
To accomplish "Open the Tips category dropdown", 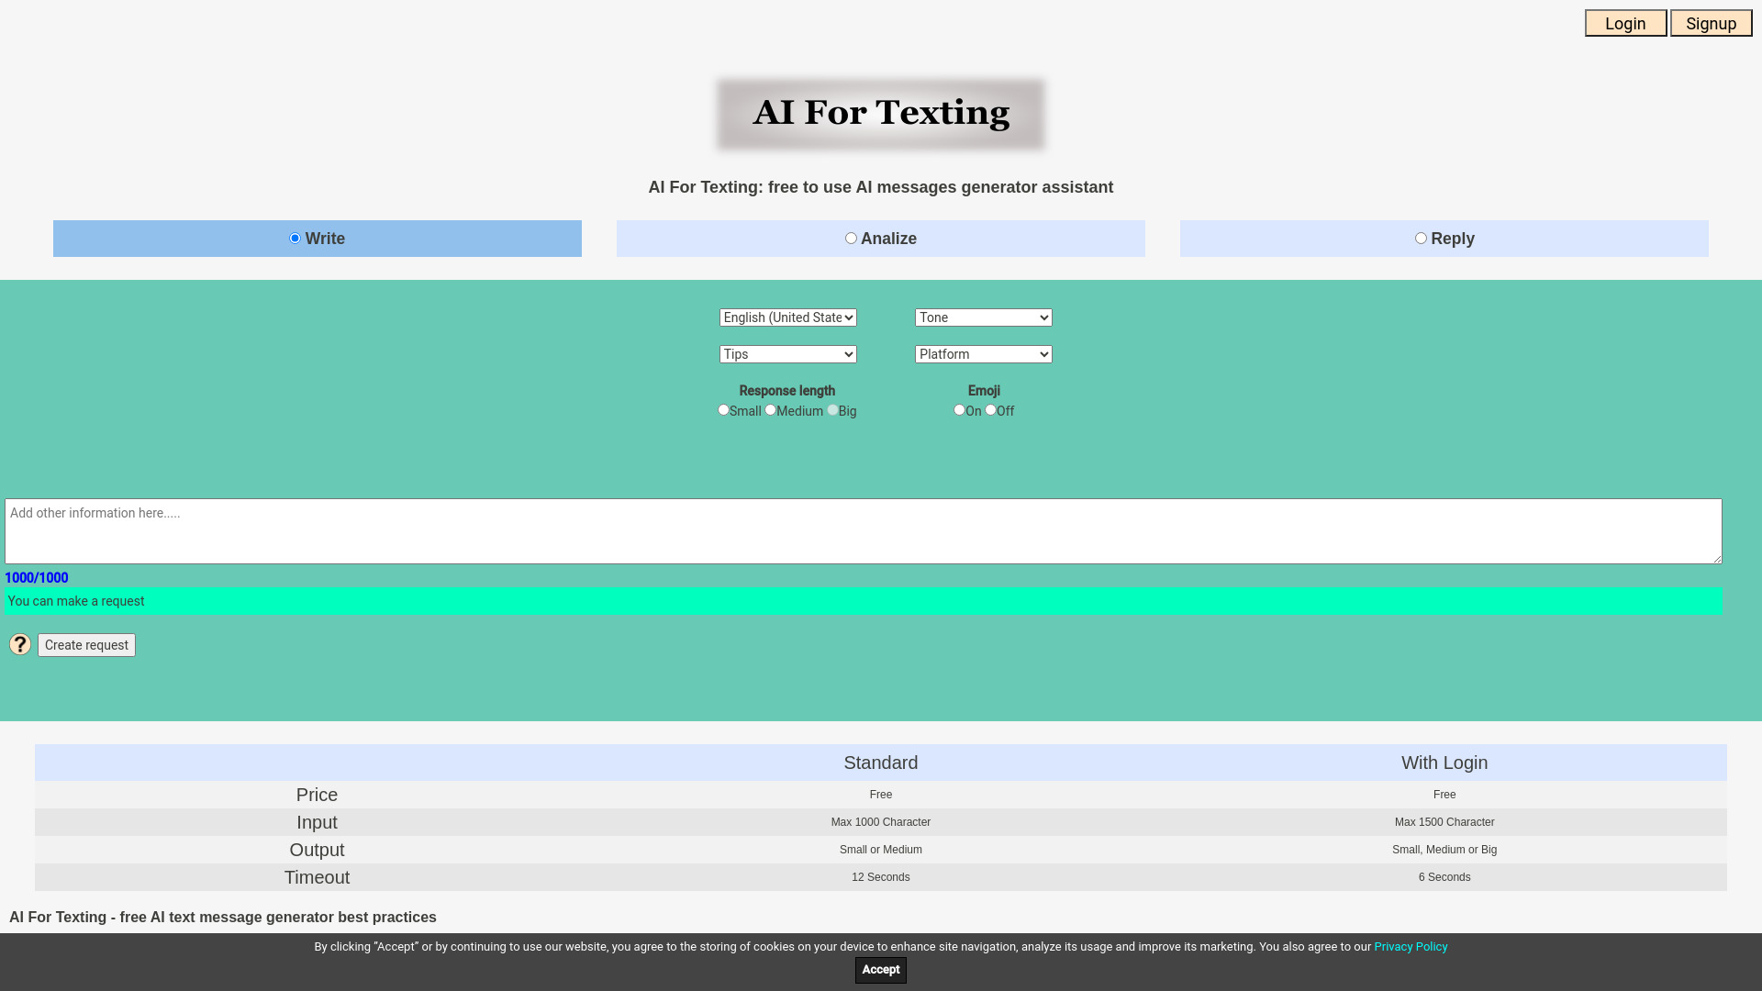I will pyautogui.click(x=786, y=353).
